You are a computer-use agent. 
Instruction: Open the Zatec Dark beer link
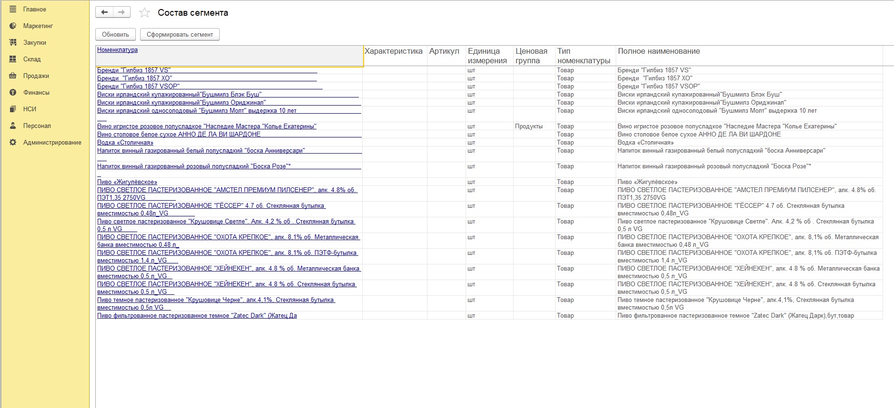[x=197, y=315]
